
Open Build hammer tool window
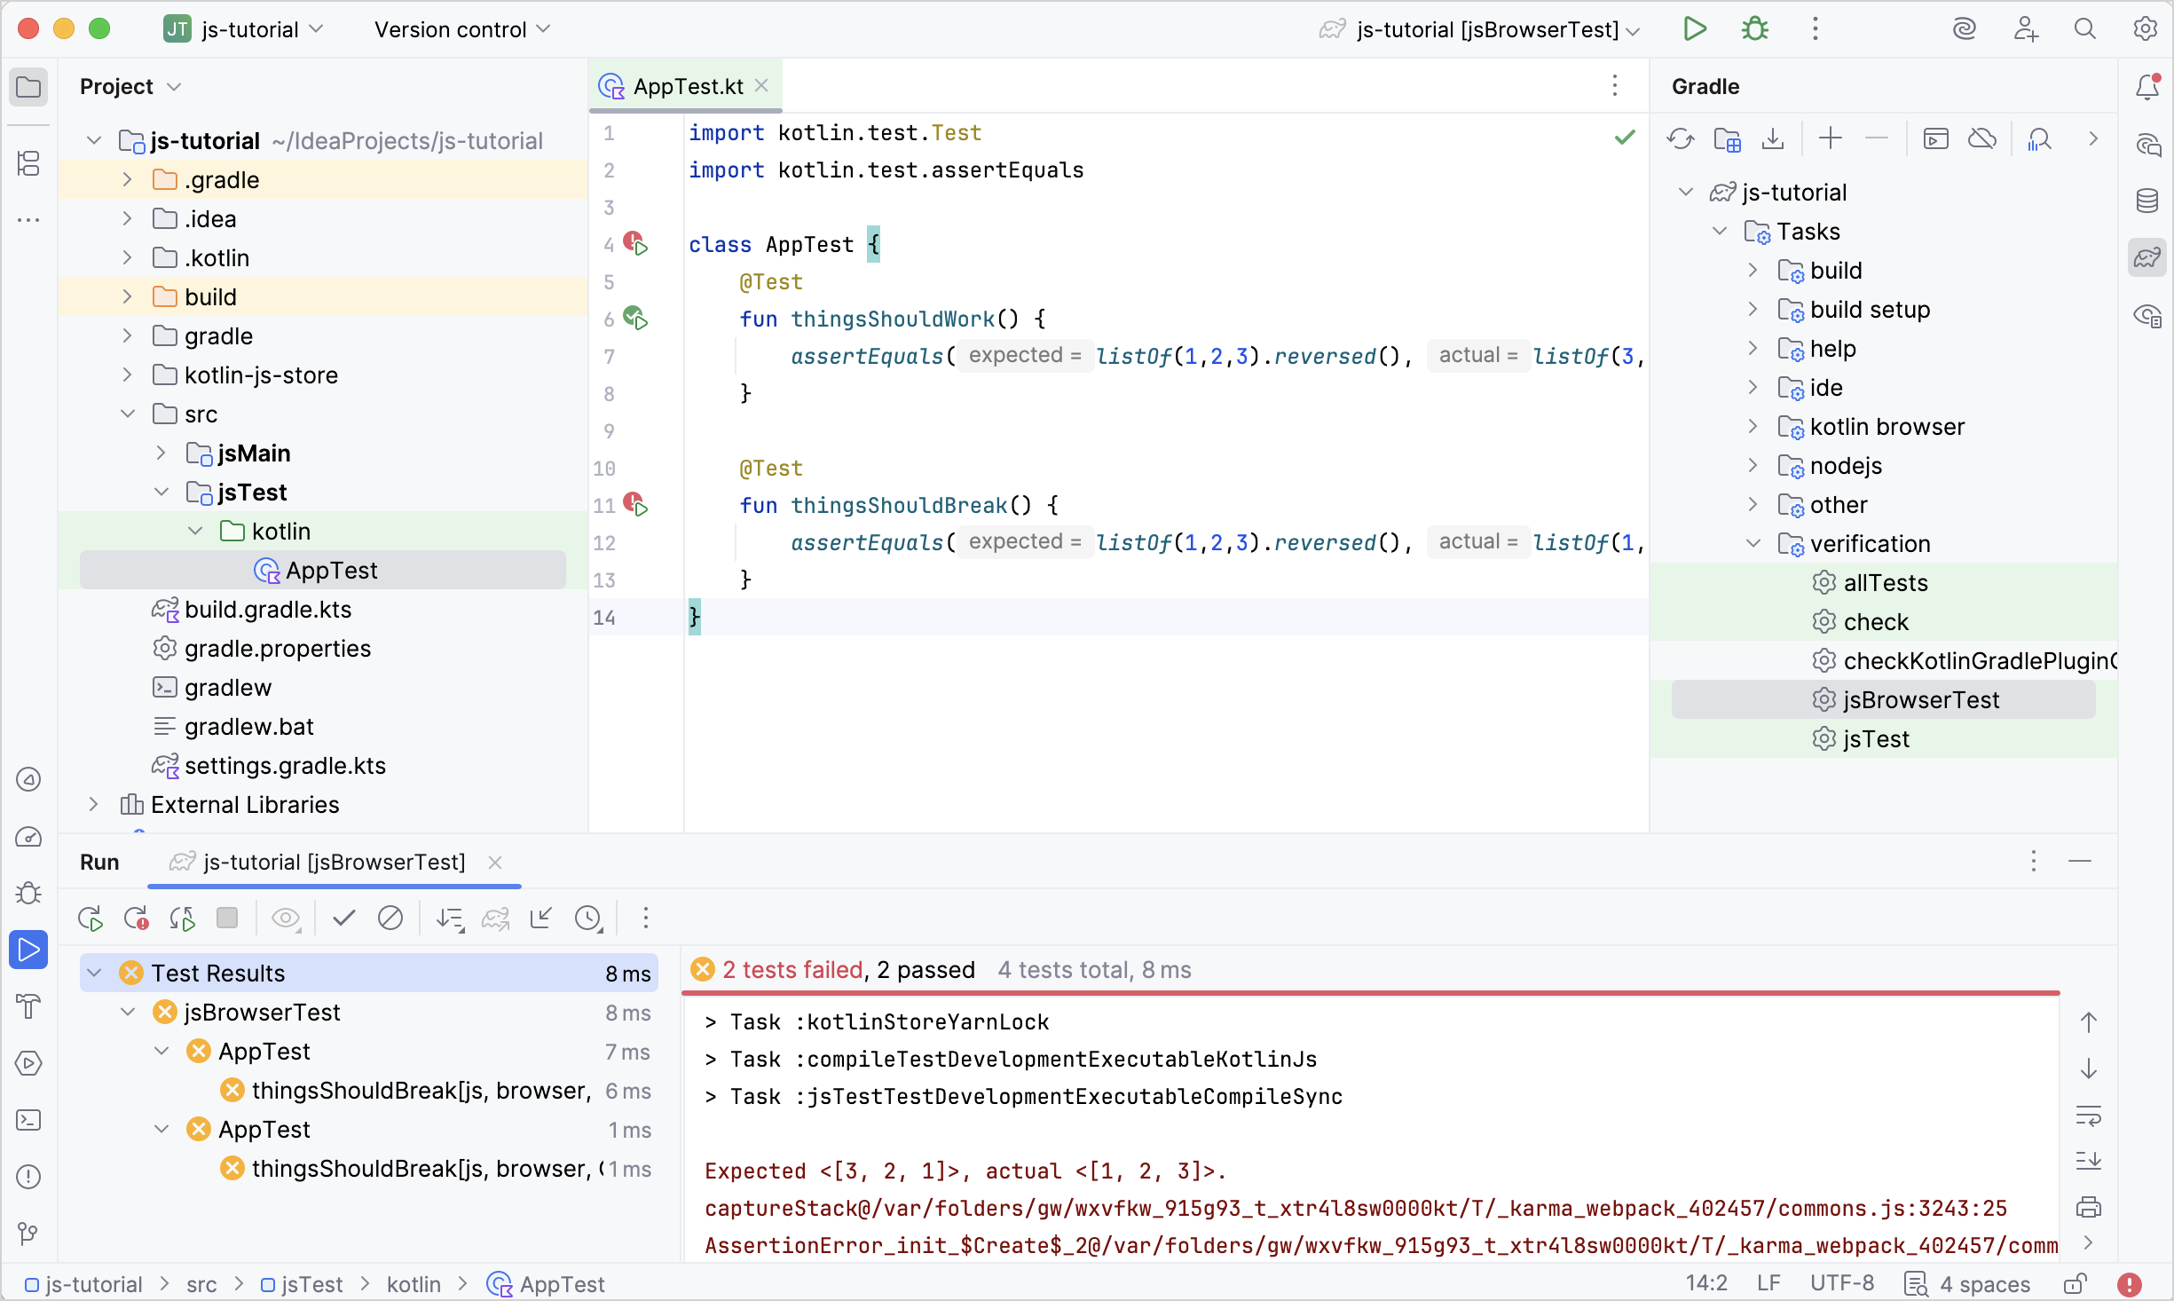coord(28,1006)
